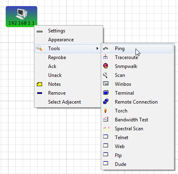
Task: Click the Terminal blue screen icon
Action: (106, 93)
